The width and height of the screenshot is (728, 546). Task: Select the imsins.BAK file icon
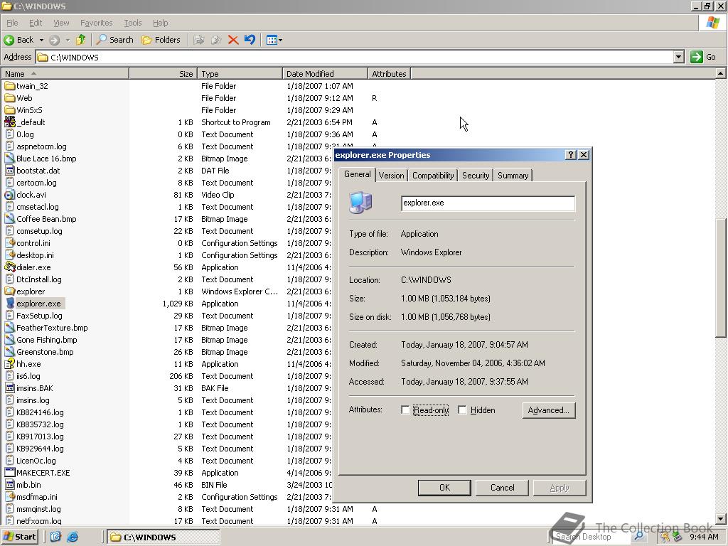10,388
